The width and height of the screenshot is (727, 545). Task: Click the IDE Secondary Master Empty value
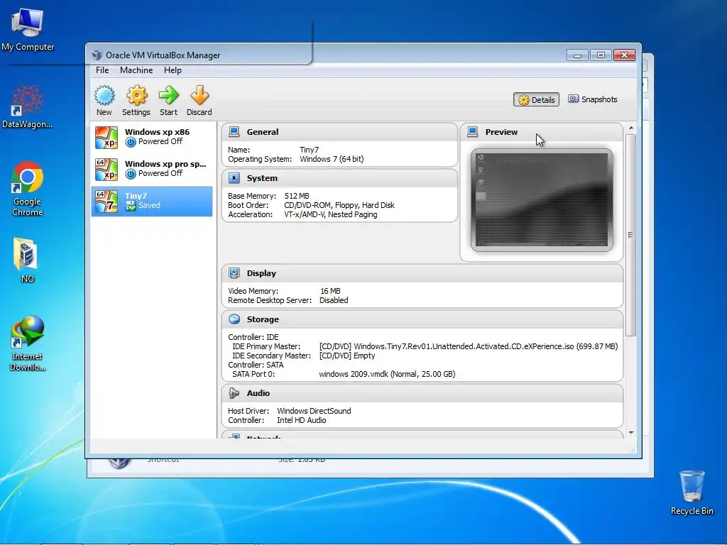pos(347,356)
